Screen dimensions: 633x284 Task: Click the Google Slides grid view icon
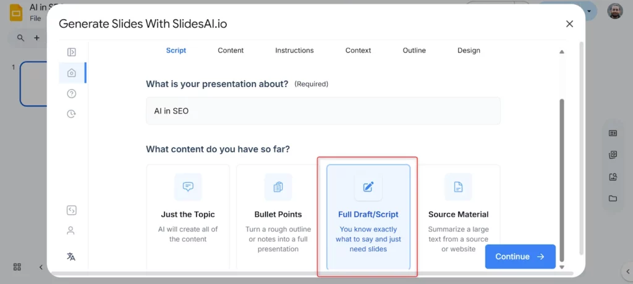click(x=17, y=267)
